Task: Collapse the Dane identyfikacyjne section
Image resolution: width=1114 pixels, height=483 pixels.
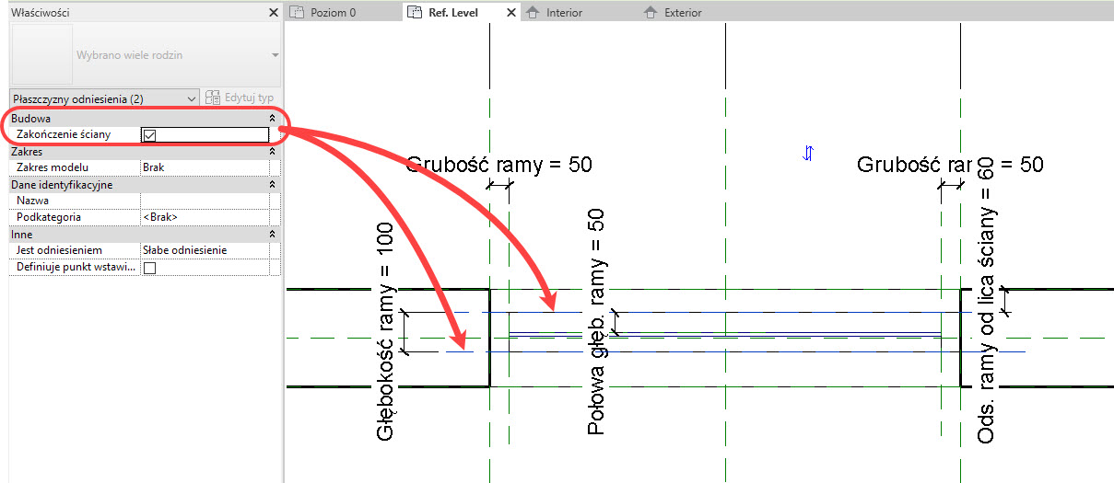Action: coord(271,185)
